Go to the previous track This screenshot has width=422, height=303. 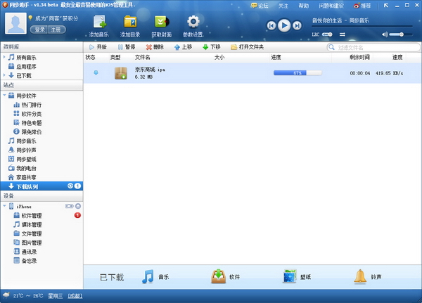click(x=271, y=25)
